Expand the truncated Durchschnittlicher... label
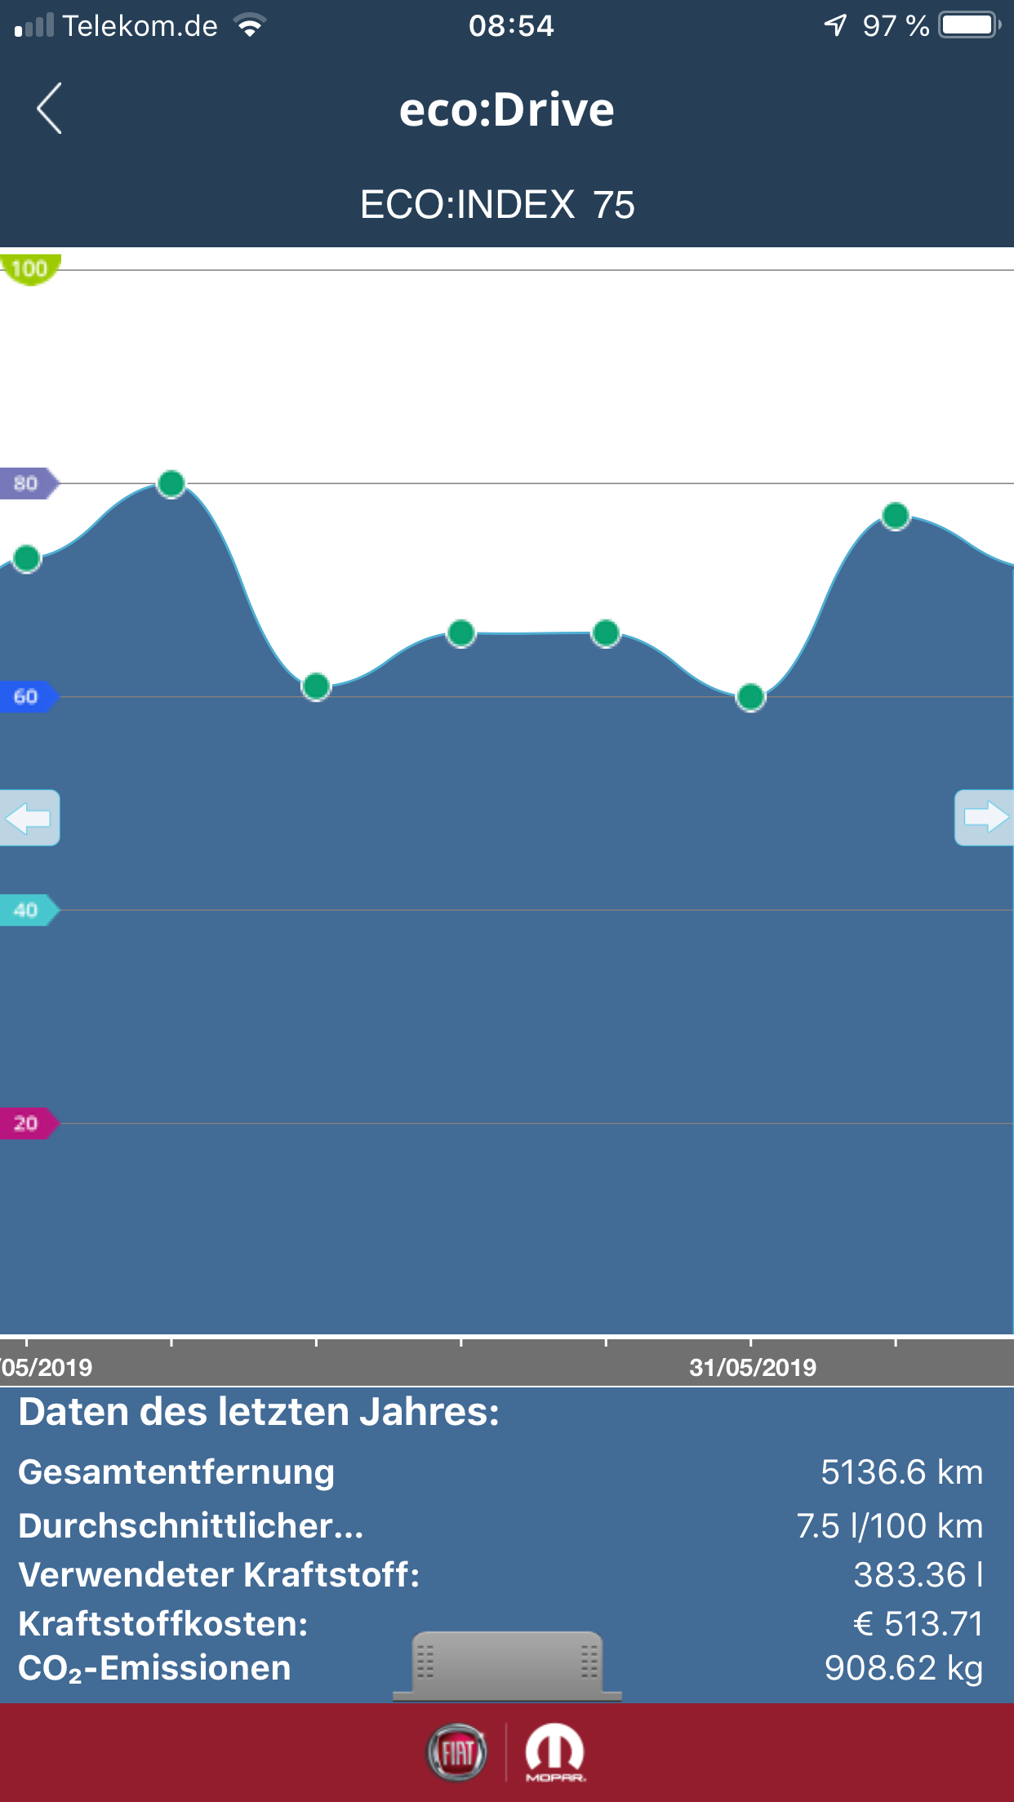The height and width of the screenshot is (1802, 1014). click(191, 1526)
